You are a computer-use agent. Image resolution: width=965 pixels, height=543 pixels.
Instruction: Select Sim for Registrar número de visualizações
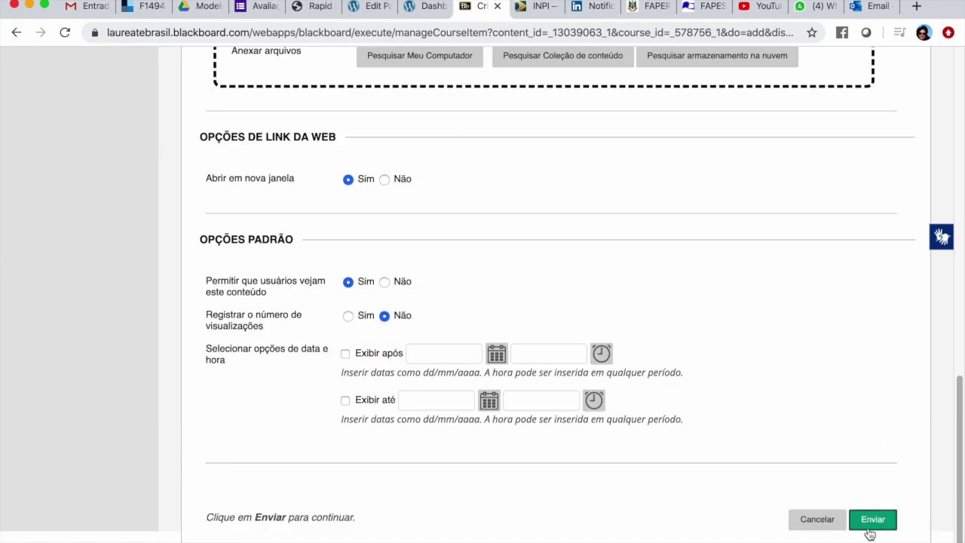tap(348, 316)
